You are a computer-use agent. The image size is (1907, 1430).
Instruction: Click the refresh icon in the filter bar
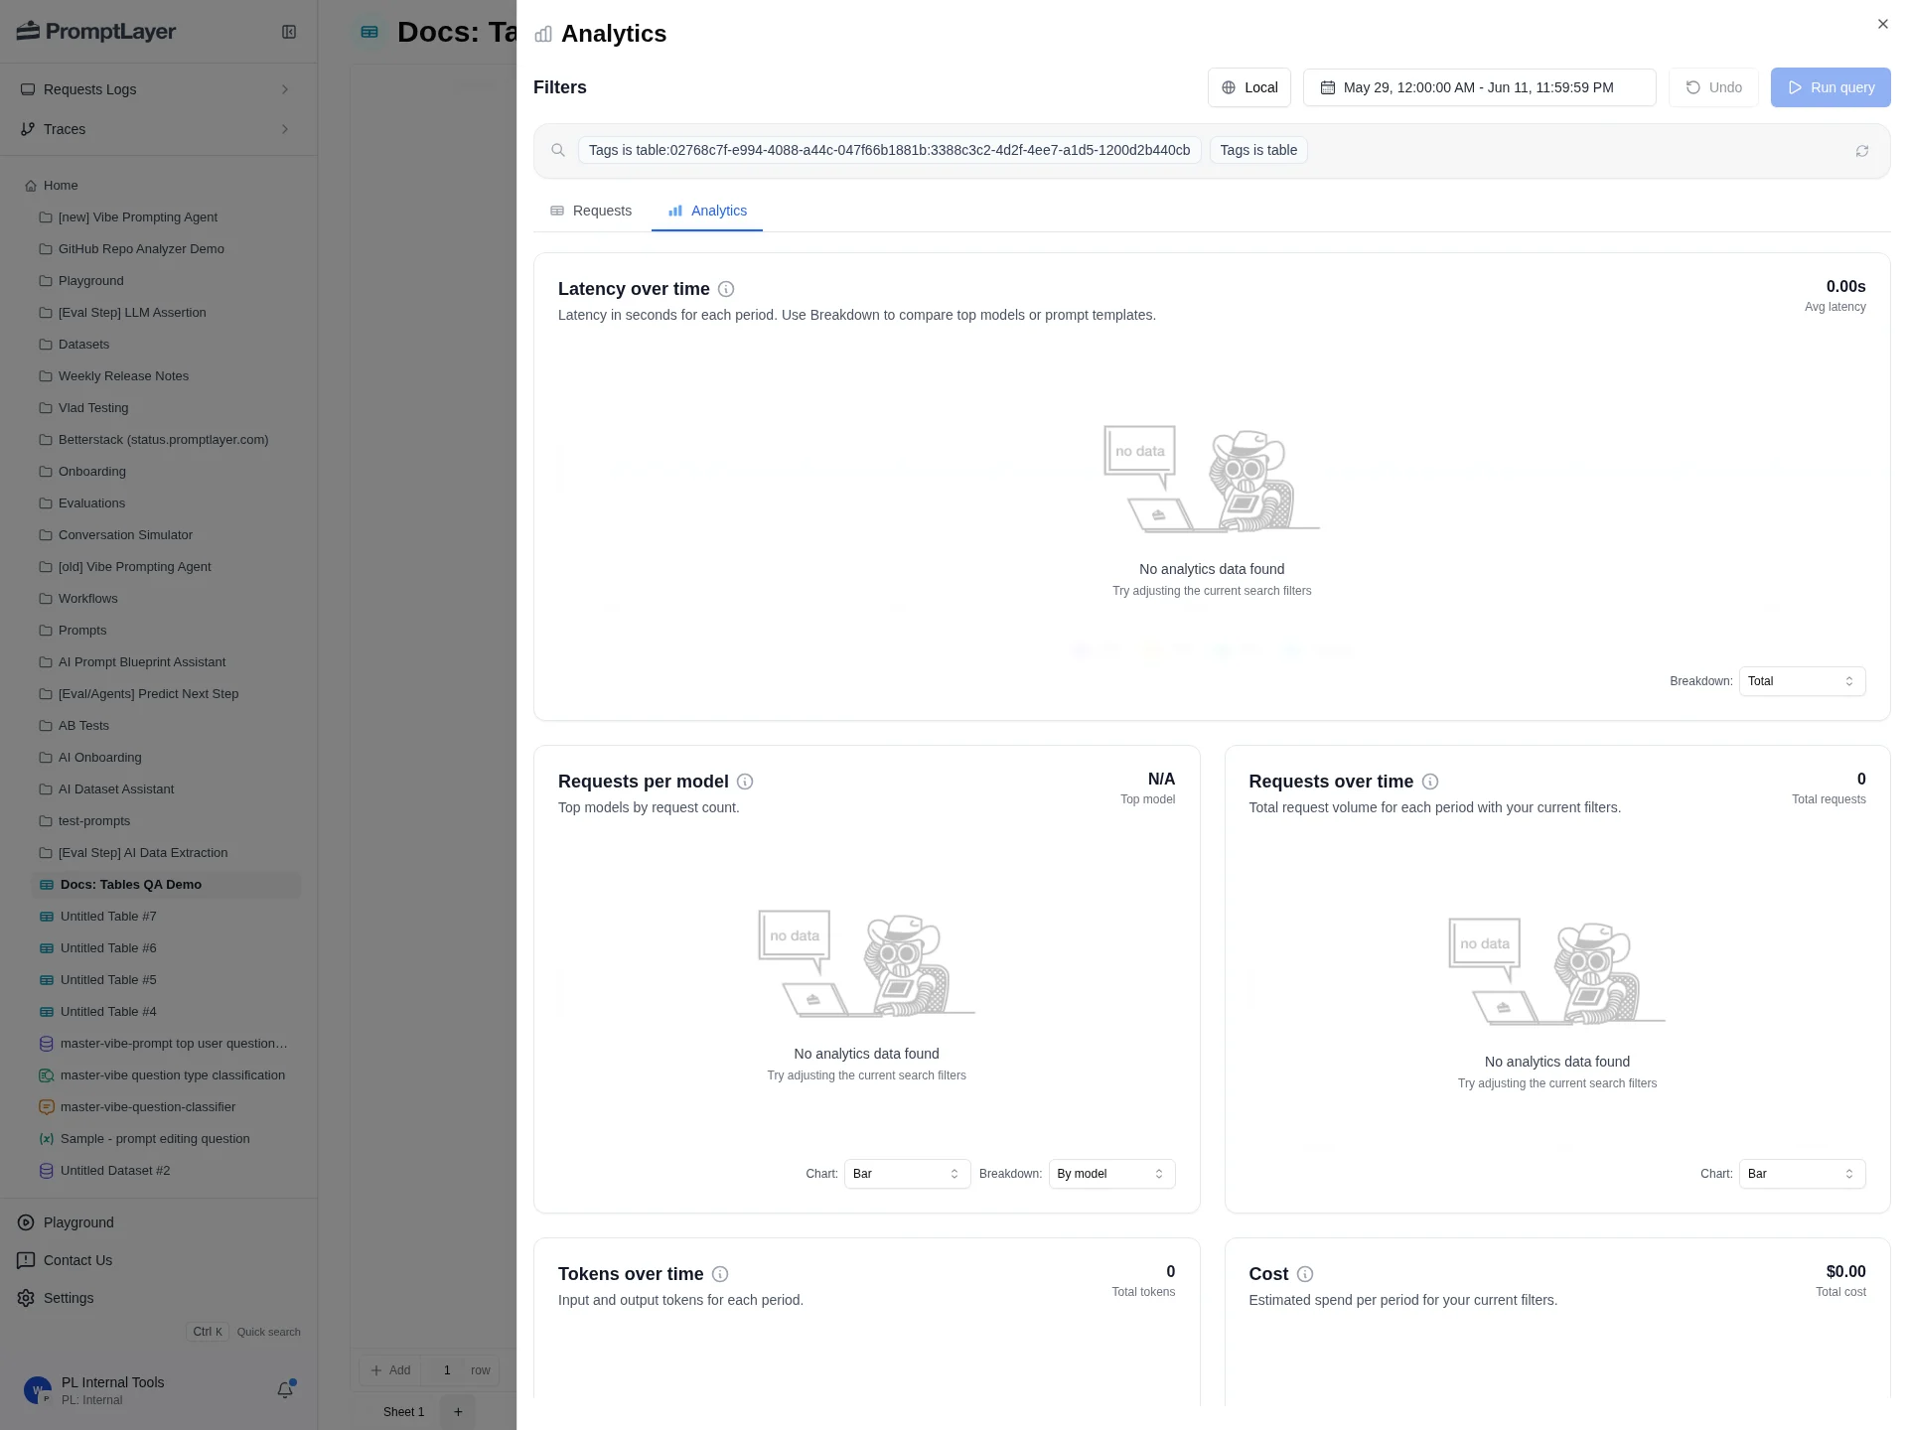tap(1861, 151)
